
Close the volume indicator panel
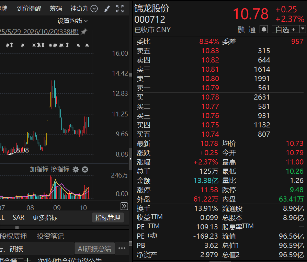85,170
